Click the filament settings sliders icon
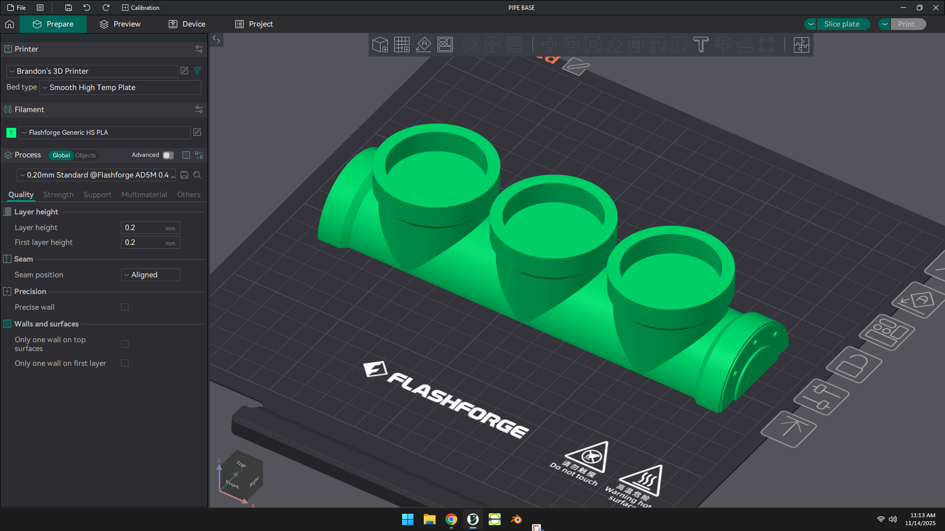Viewport: 945px width, 531px height. point(199,110)
